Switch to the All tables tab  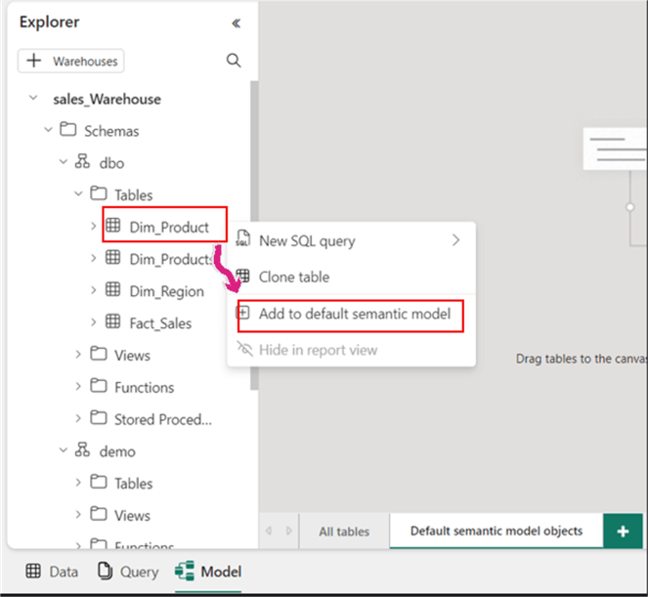(x=344, y=532)
